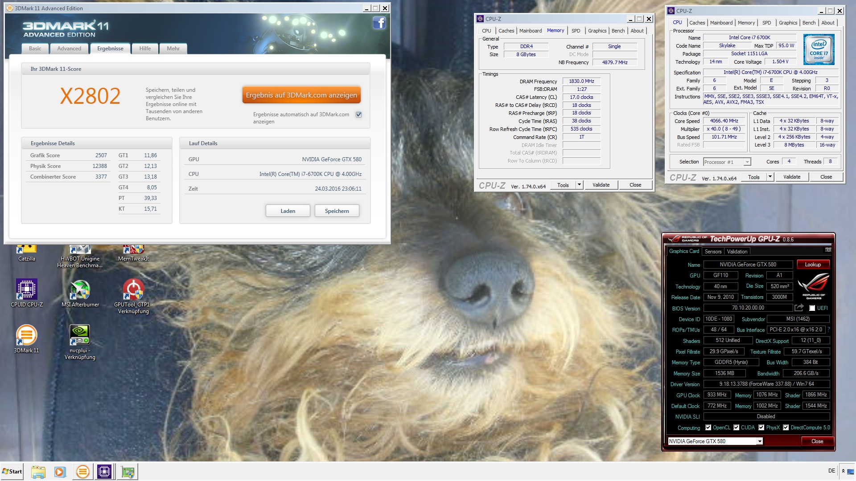Screen dimensions: 856x481
Task: Switch to CPU-Z taskbar button
Action: [x=104, y=472]
